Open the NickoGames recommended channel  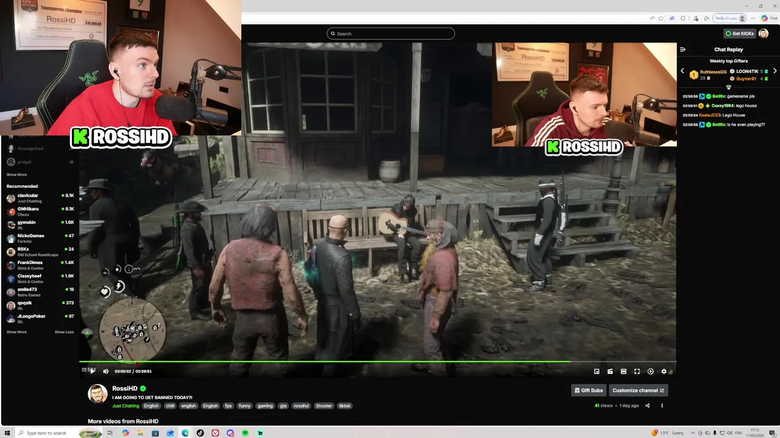40,238
